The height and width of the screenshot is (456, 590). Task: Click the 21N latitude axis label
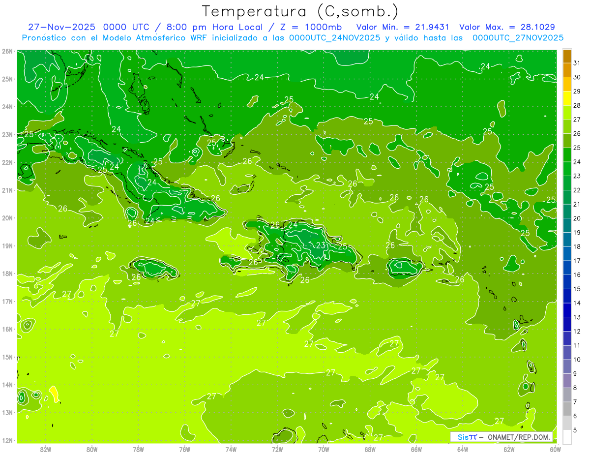7,190
